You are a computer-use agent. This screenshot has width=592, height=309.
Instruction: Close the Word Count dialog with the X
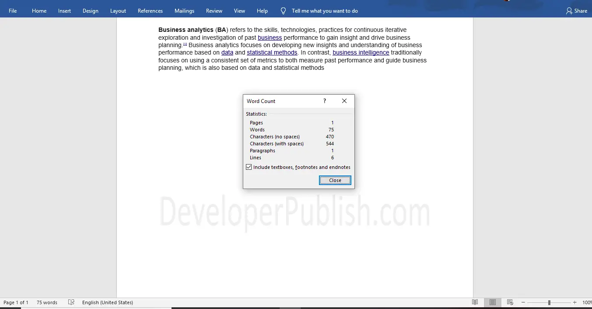coord(344,101)
